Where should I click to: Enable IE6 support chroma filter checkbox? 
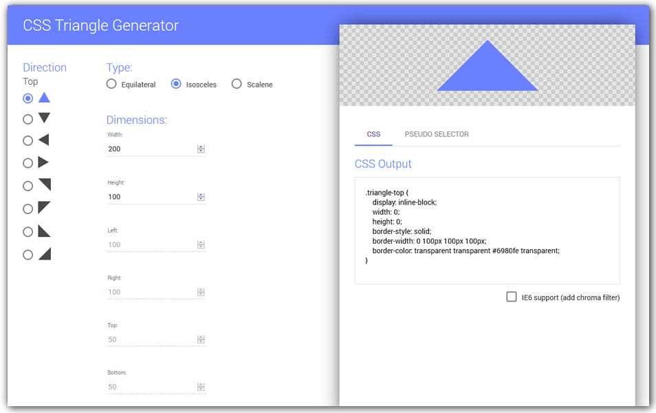(512, 296)
